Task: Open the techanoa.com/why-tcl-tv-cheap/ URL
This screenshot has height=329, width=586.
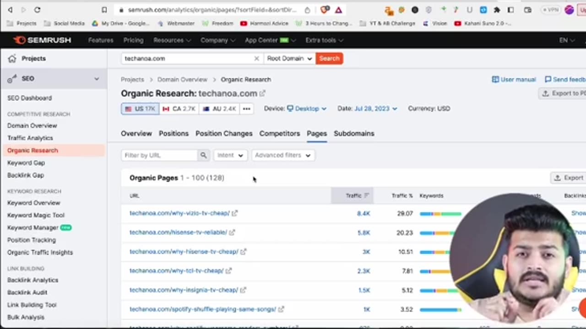Action: (x=176, y=271)
